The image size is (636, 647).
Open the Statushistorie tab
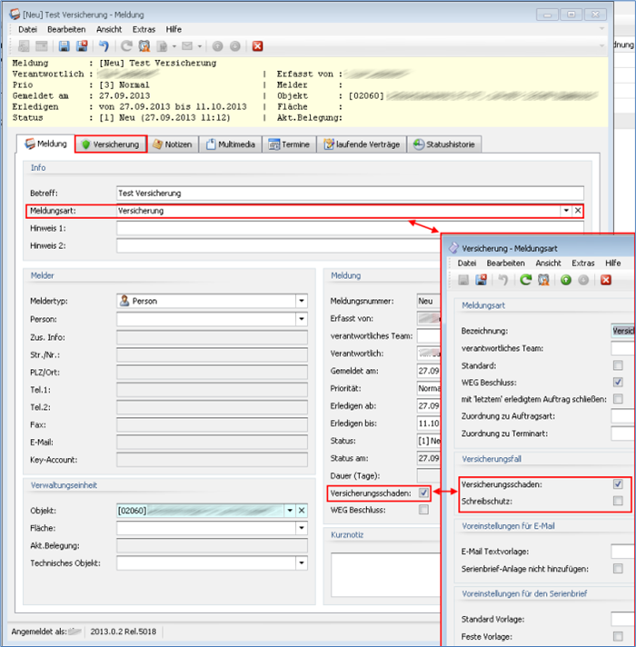pyautogui.click(x=444, y=144)
